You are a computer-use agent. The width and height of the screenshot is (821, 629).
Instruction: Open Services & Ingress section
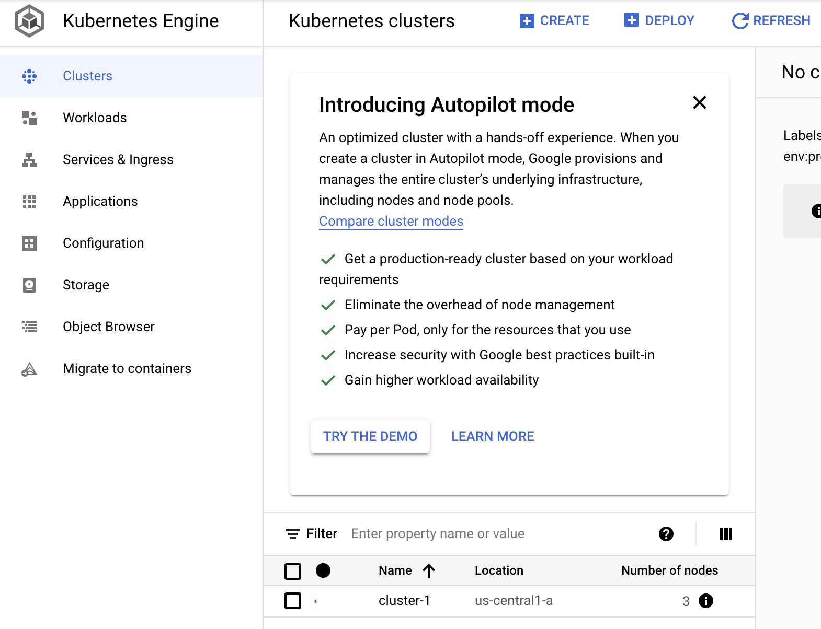click(x=131, y=160)
